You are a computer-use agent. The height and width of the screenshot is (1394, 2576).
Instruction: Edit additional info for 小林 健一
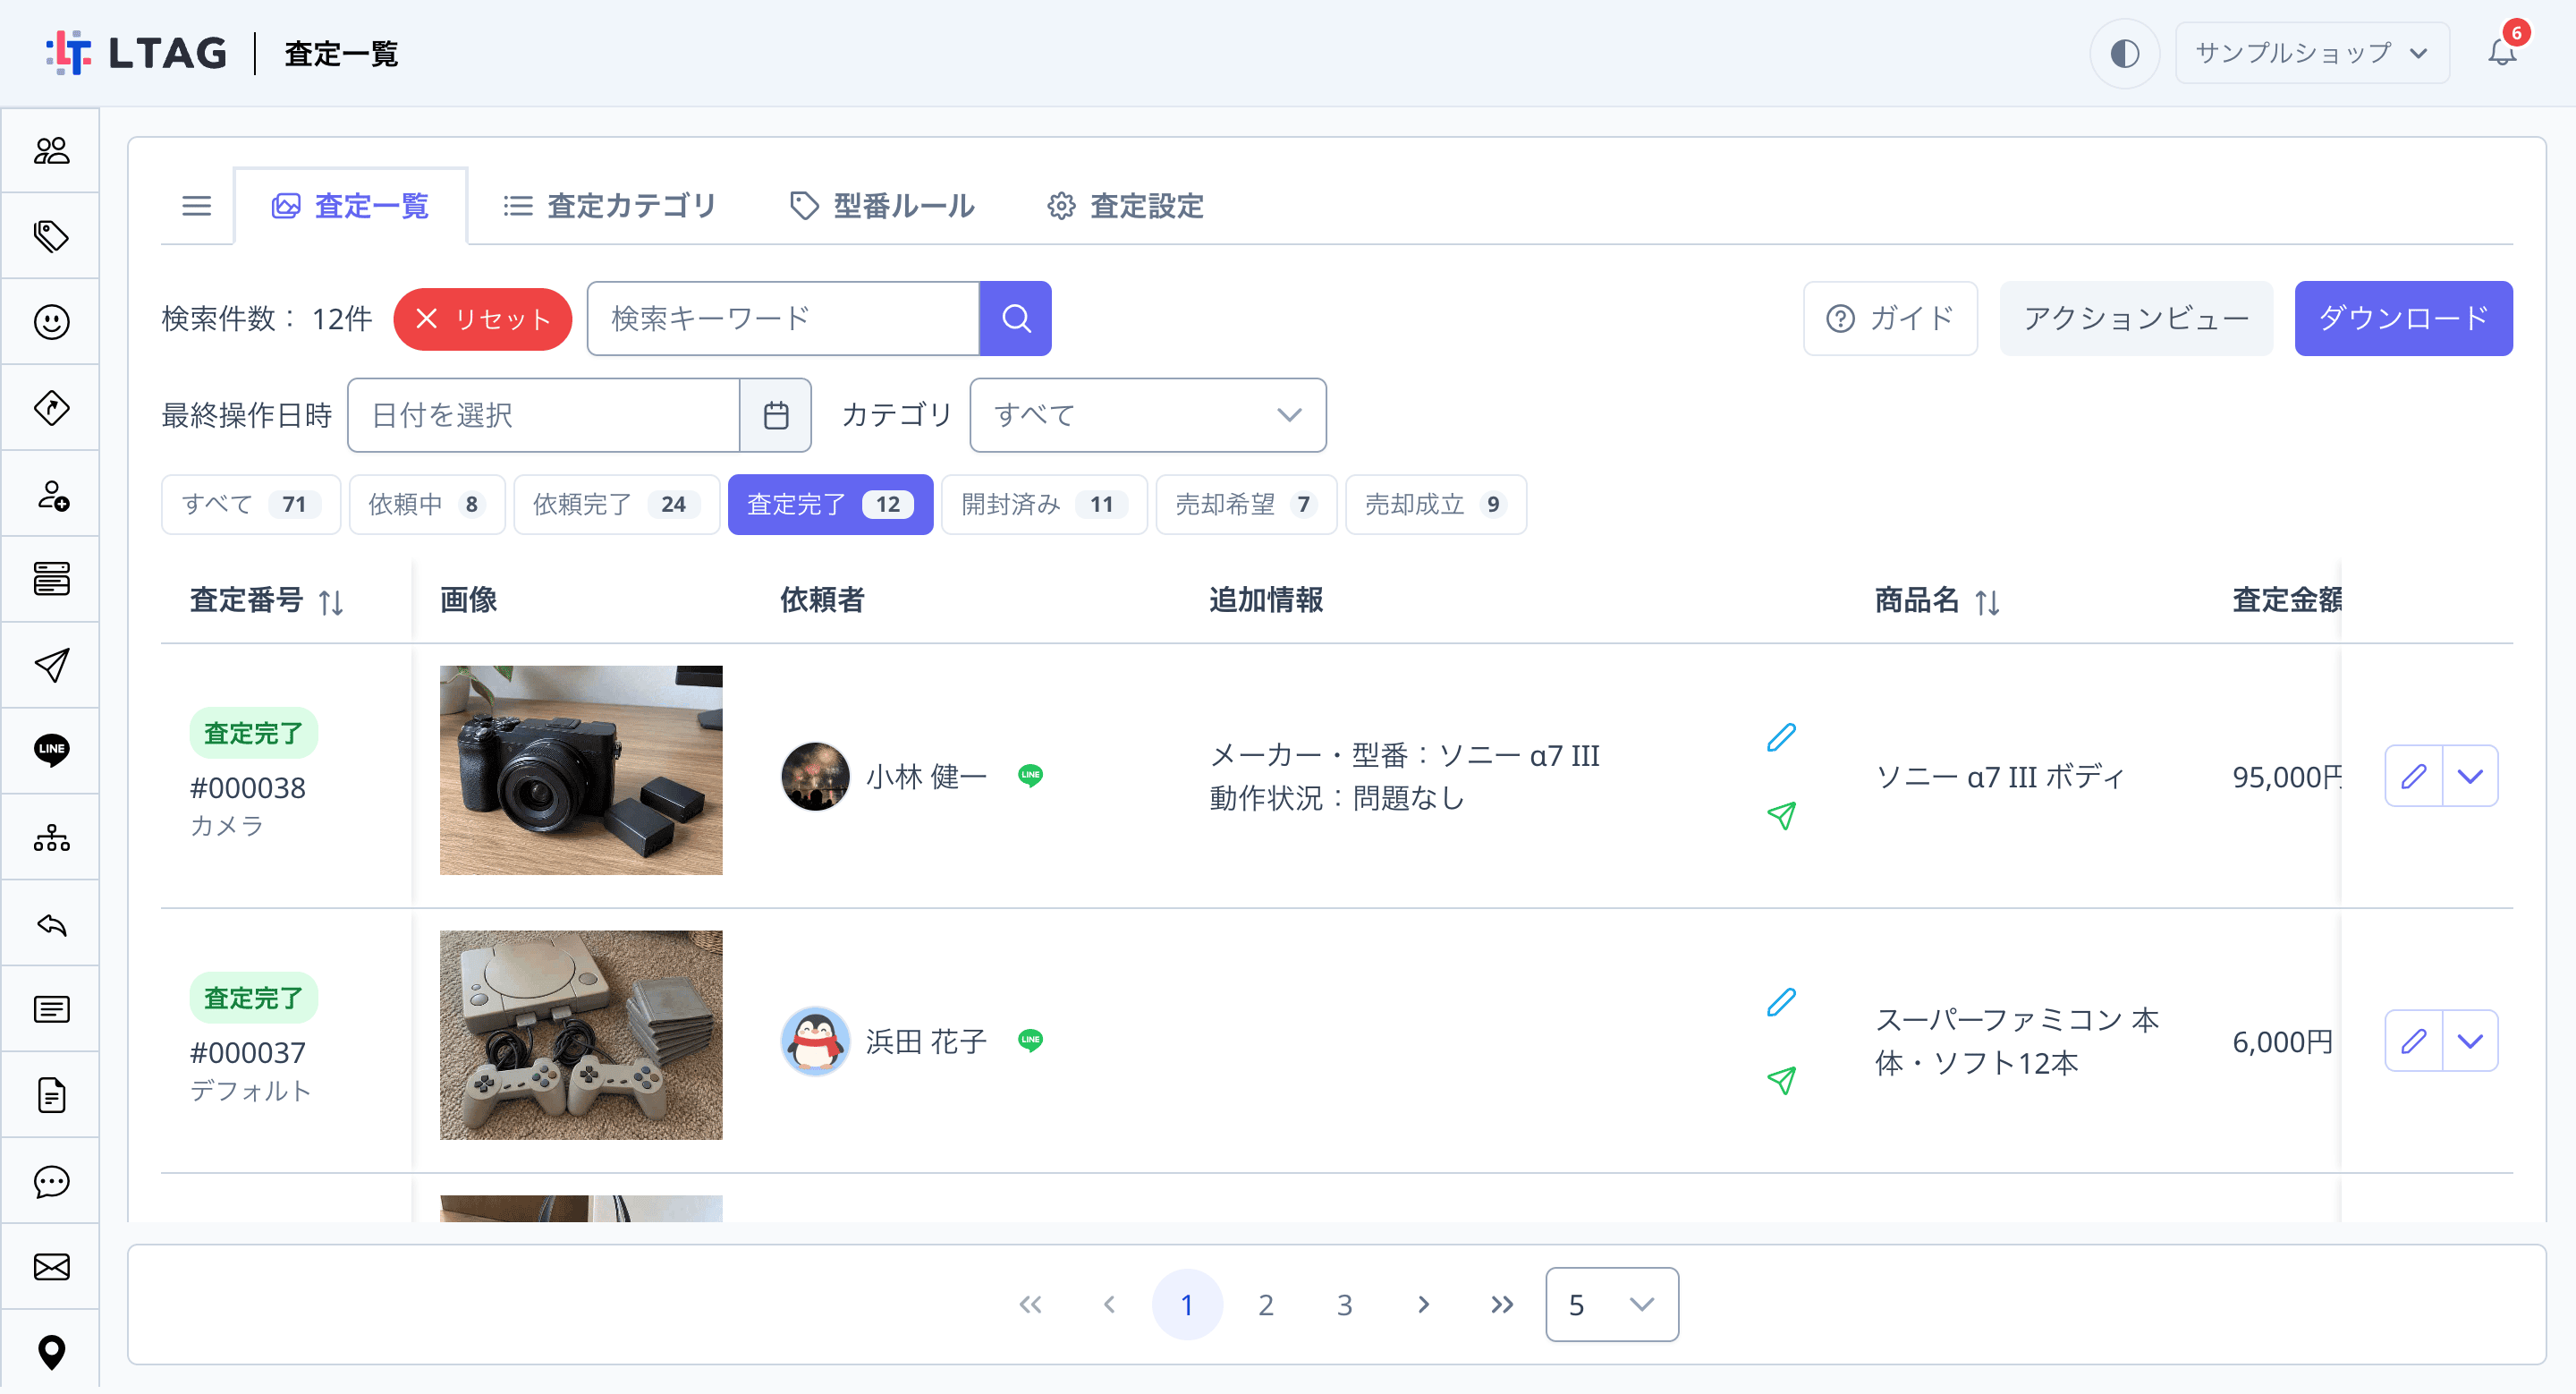click(x=1781, y=737)
